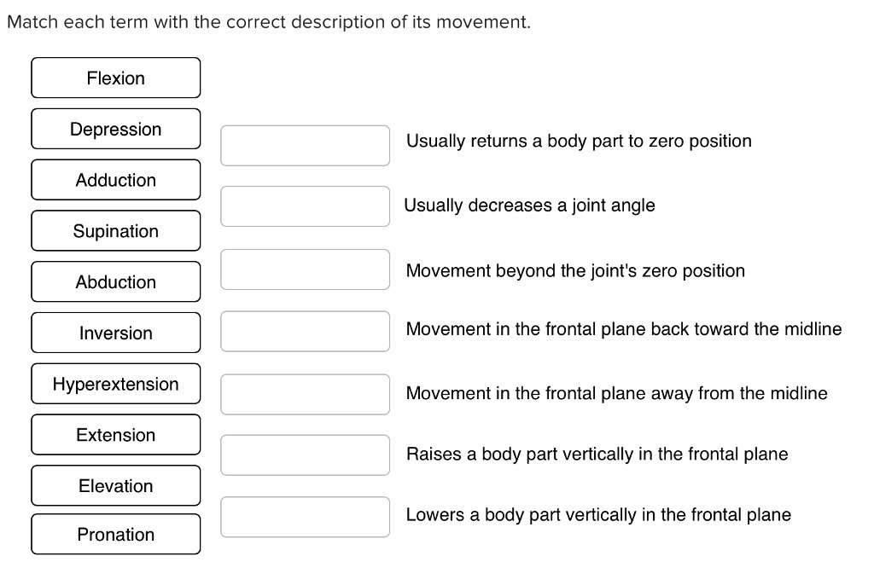Viewport: 874px width, 585px height.
Task: Choose the Elevation term box
Action: pyautogui.click(x=116, y=486)
